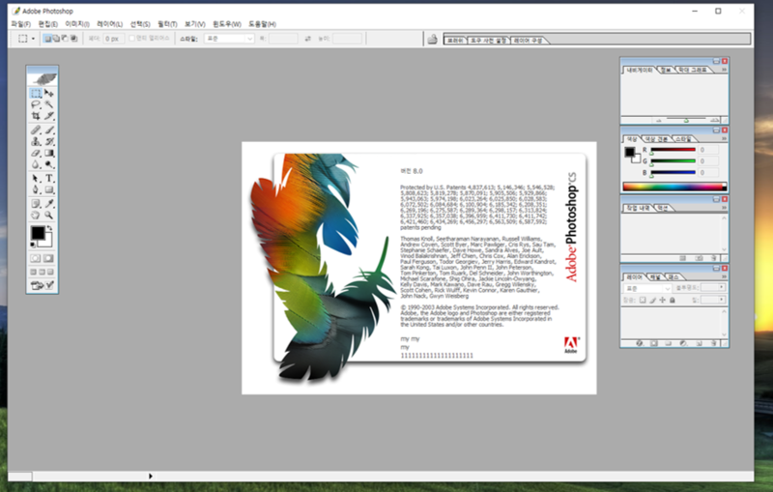
Task: Open the File Browser icon in options bar
Action: [432, 39]
